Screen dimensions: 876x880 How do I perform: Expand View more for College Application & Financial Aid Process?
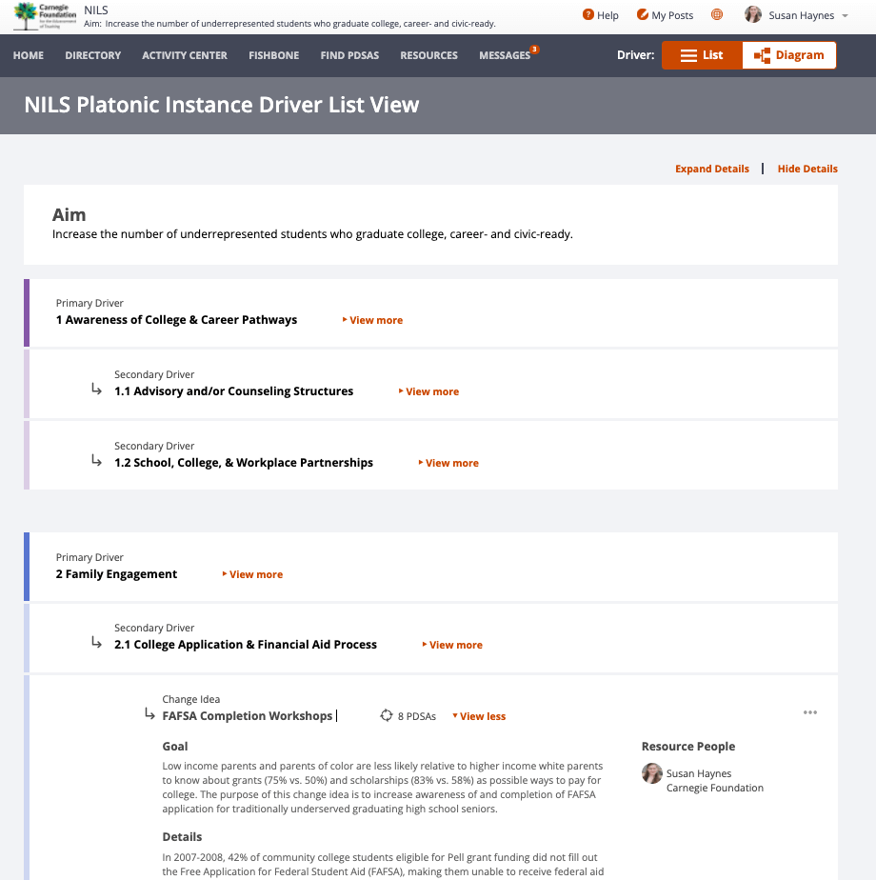point(452,645)
